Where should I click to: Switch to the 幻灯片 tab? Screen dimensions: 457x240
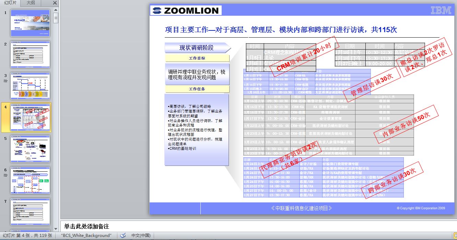(10, 3)
